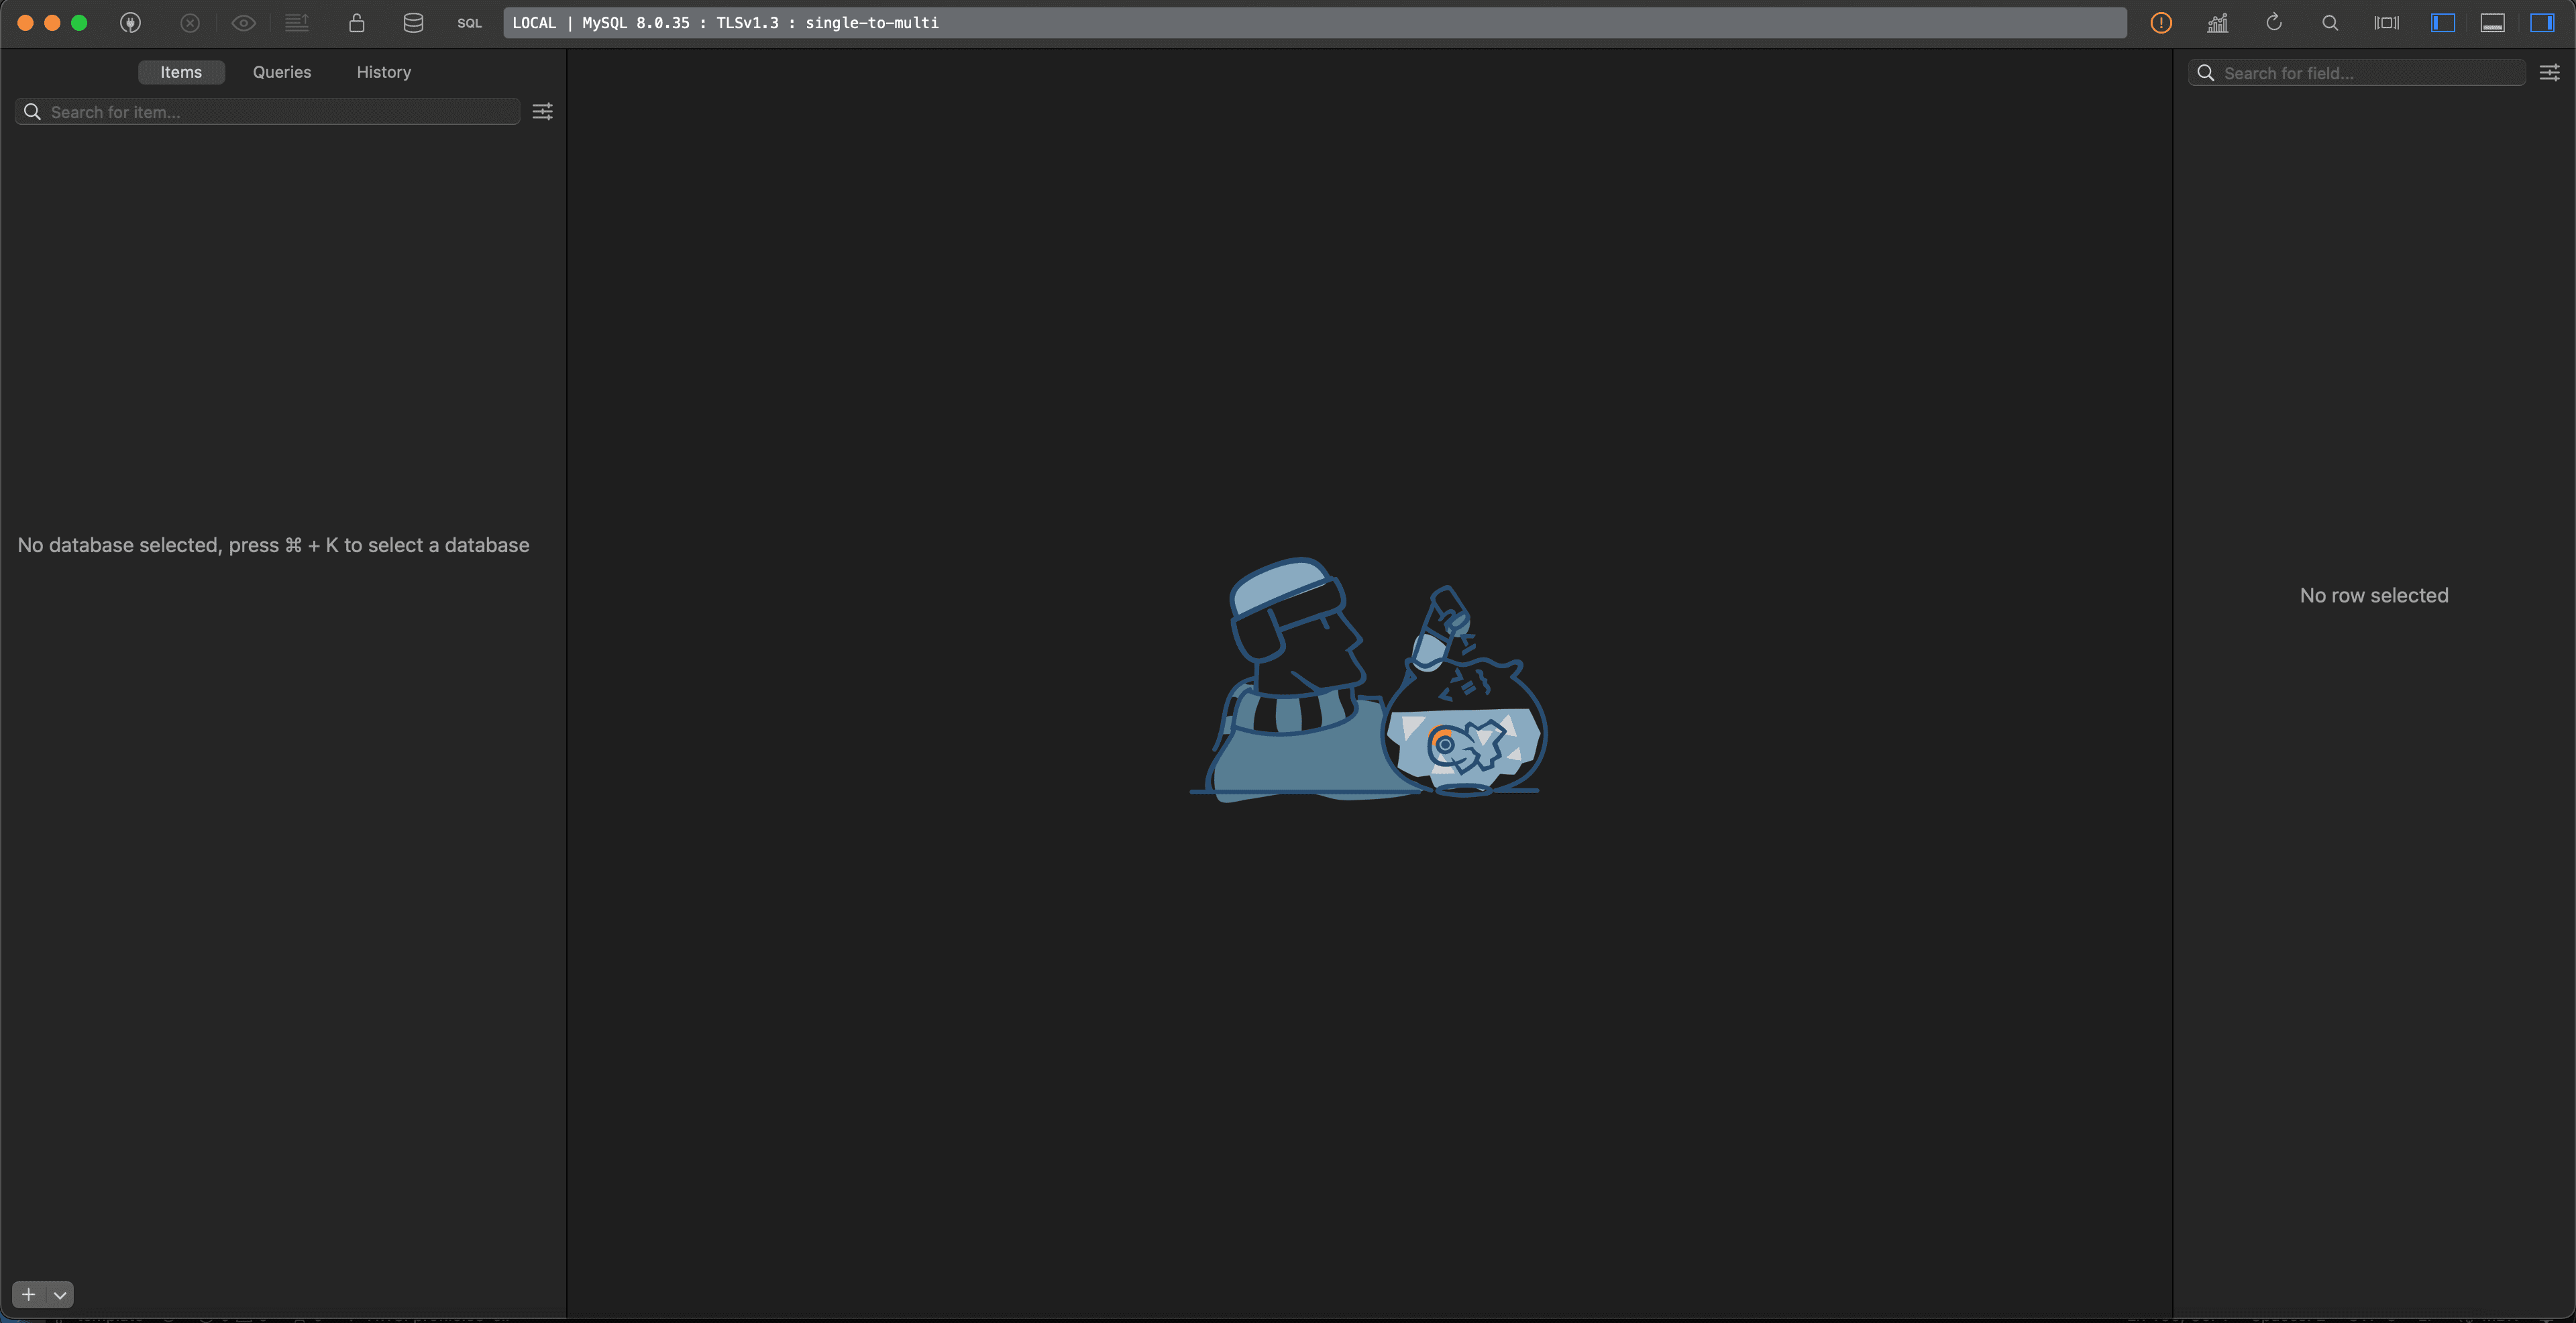
Task: Toggle the bottom console panel
Action: click(x=2493, y=22)
